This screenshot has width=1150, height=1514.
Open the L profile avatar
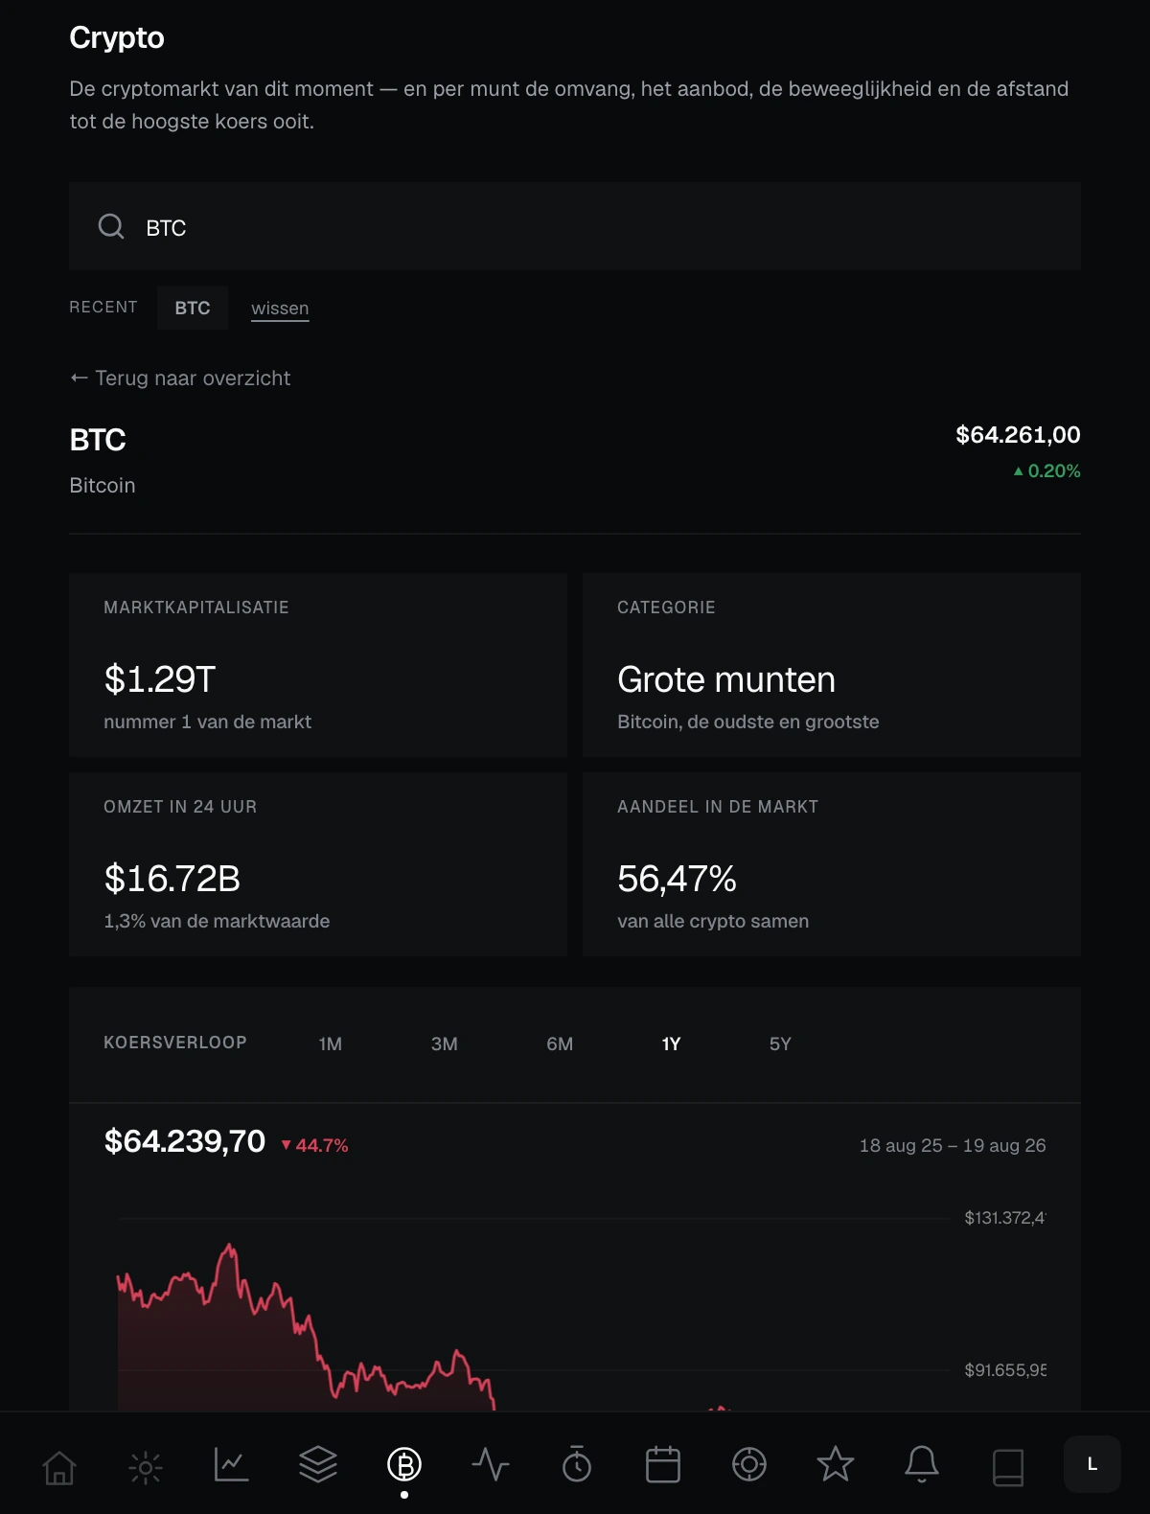[1092, 1464]
